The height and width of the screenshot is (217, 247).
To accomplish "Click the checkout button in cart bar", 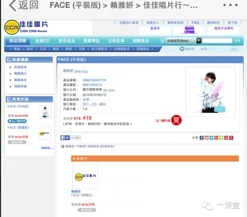I will point(233,49).
